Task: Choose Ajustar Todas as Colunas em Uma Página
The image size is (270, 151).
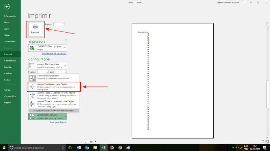Action: point(54,95)
